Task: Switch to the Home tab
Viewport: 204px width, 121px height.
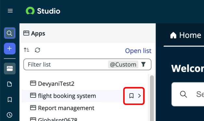Action: click(x=186, y=35)
